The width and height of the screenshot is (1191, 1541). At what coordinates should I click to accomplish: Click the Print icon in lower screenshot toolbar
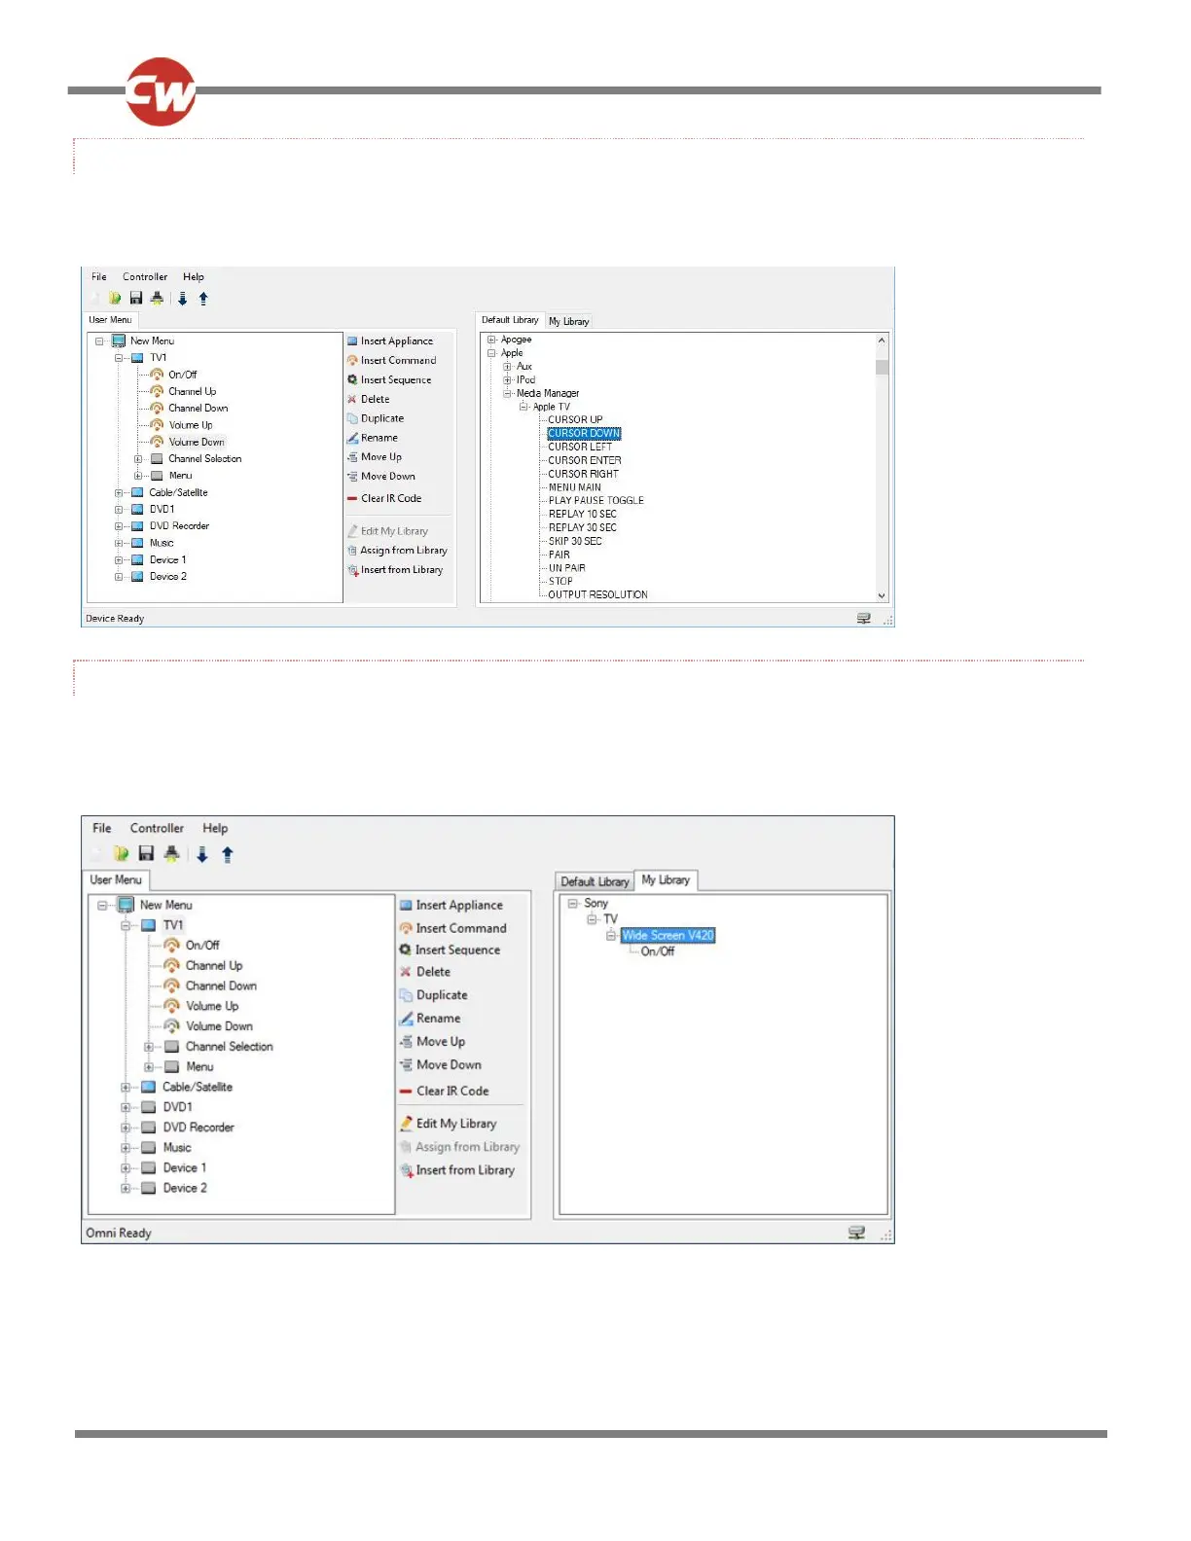click(x=171, y=854)
